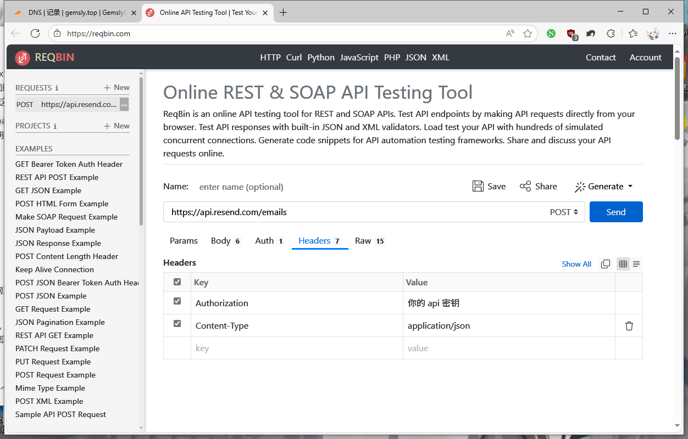This screenshot has height=439, width=688.
Task: Open the Python menu item
Action: tap(321, 58)
